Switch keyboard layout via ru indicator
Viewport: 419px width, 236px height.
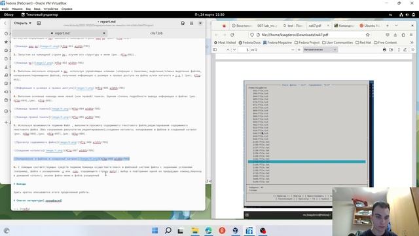coord(390,14)
